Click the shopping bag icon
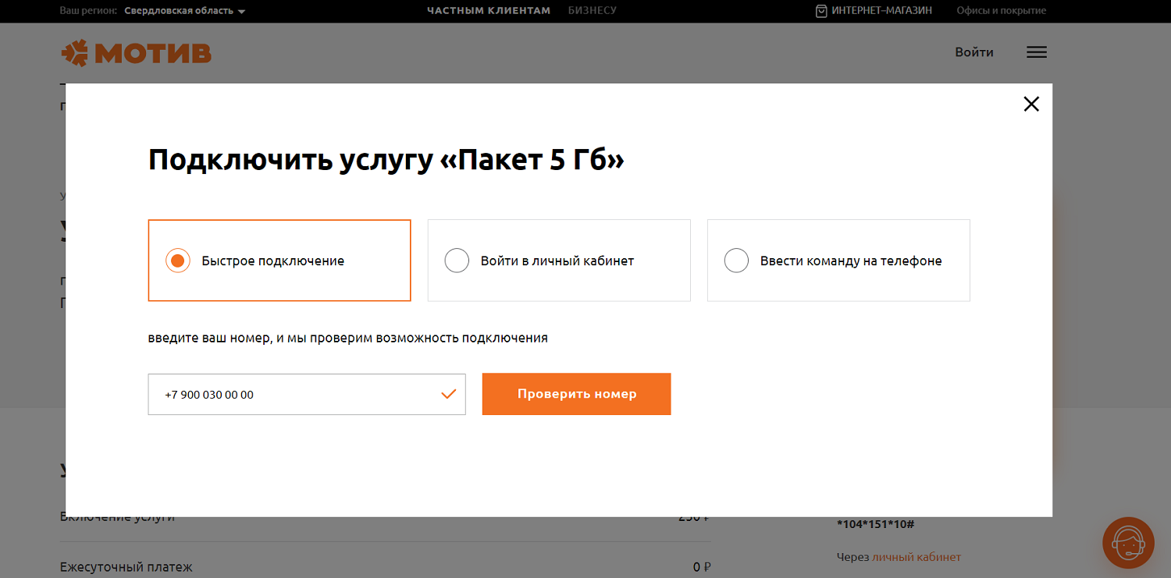The height and width of the screenshot is (578, 1171). pos(821,11)
